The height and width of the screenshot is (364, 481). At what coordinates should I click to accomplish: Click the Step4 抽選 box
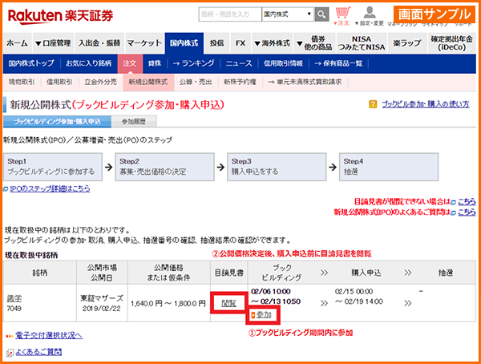[389, 167]
